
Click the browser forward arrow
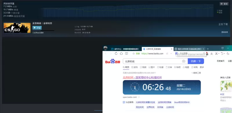(x=111, y=54)
